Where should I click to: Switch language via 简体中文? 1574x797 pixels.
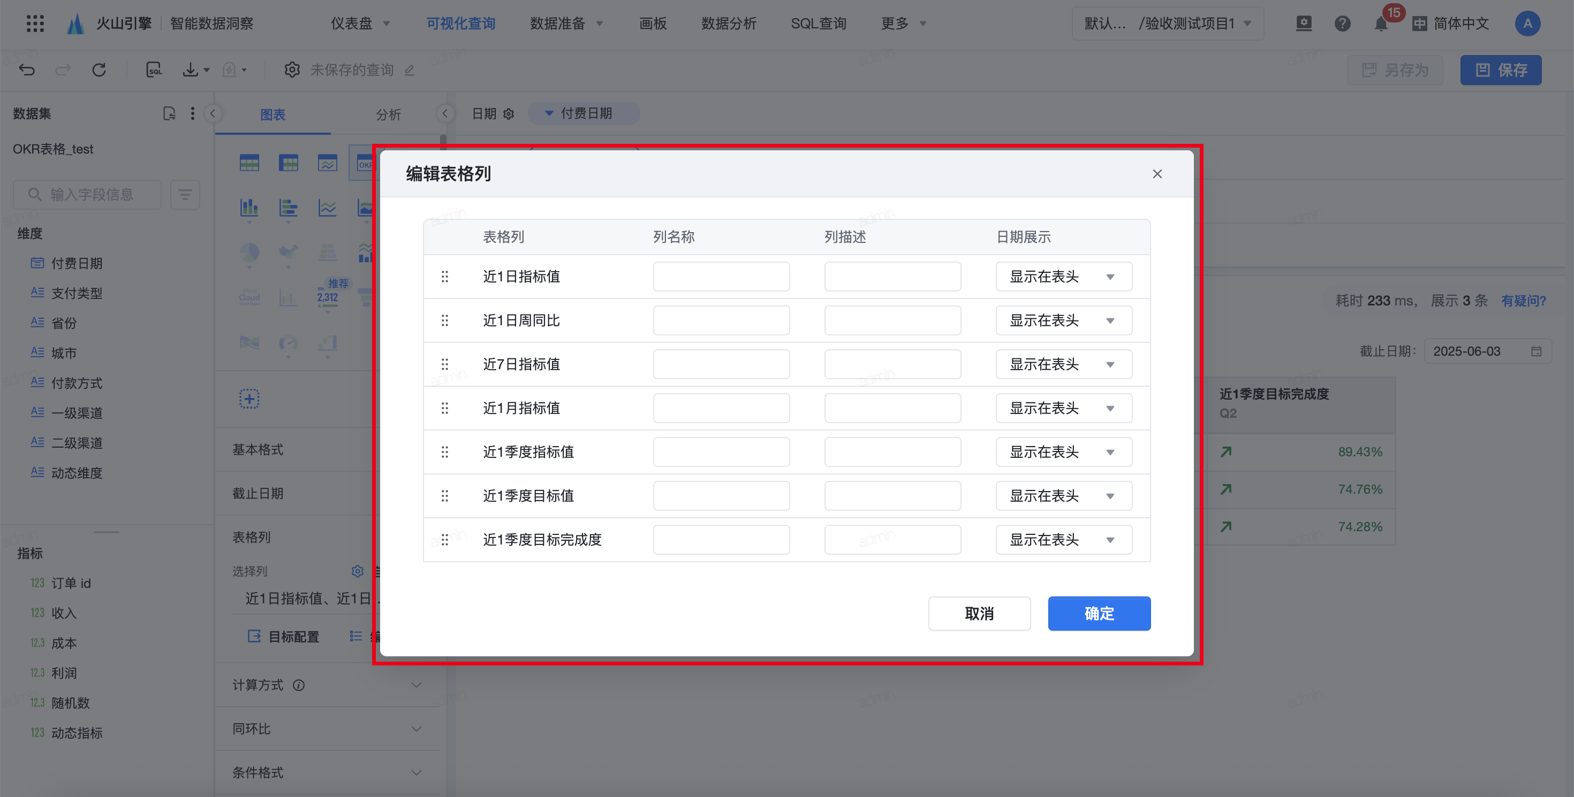[1451, 23]
